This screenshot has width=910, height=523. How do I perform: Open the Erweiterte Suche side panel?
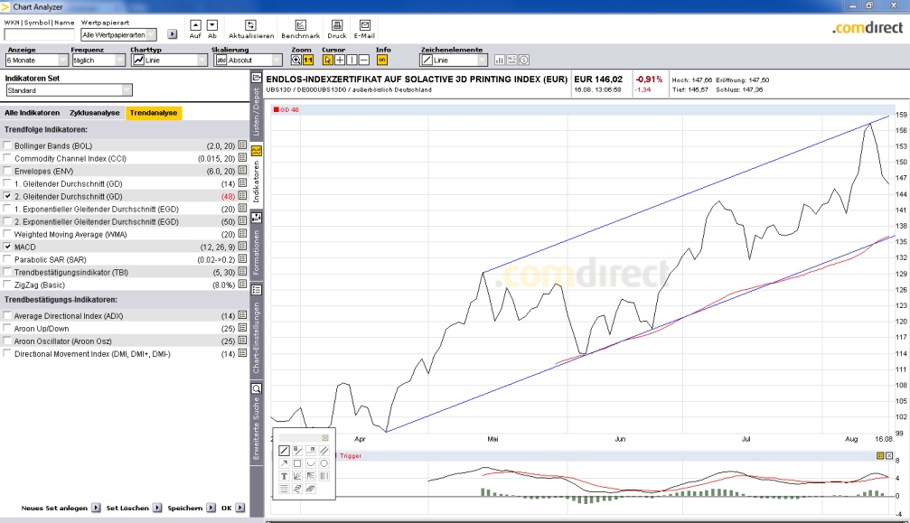point(256,422)
